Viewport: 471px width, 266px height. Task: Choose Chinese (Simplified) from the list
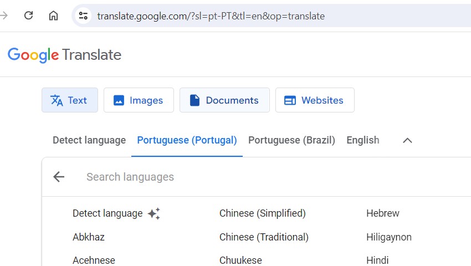coord(263,213)
